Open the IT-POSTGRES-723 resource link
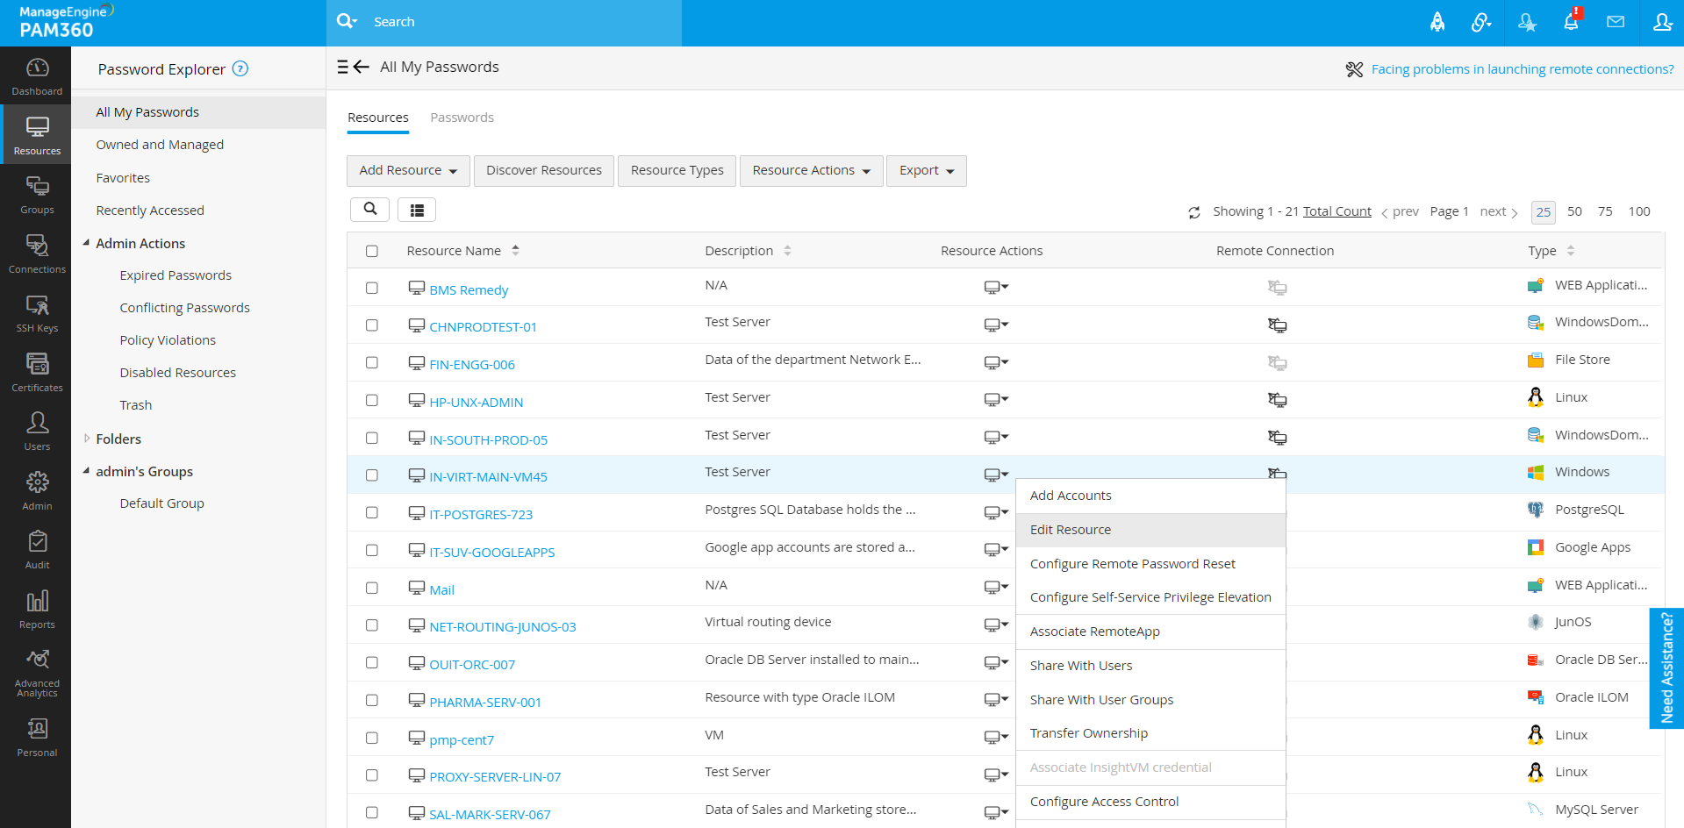The height and width of the screenshot is (828, 1684). (481, 515)
